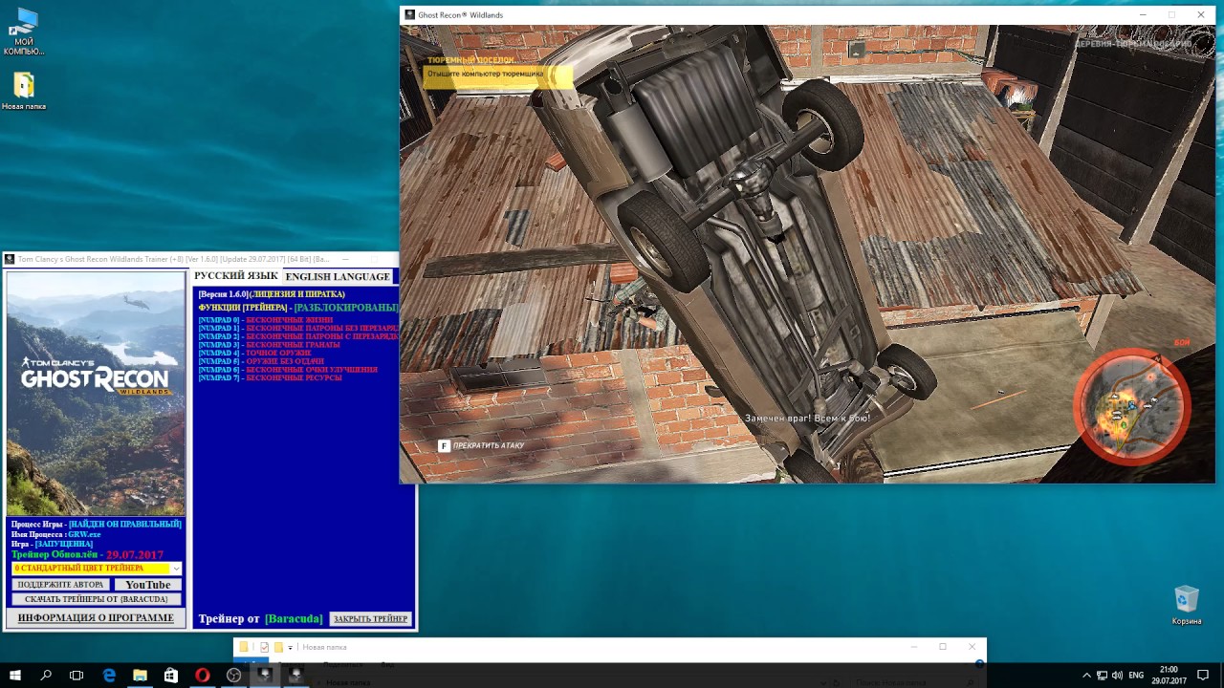This screenshot has height=688, width=1224.
Task: Click the Ghost Recon Wildlands window title icon
Action: coord(410,14)
